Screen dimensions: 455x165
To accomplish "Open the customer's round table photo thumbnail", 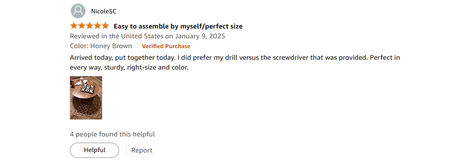I will tap(86, 98).
